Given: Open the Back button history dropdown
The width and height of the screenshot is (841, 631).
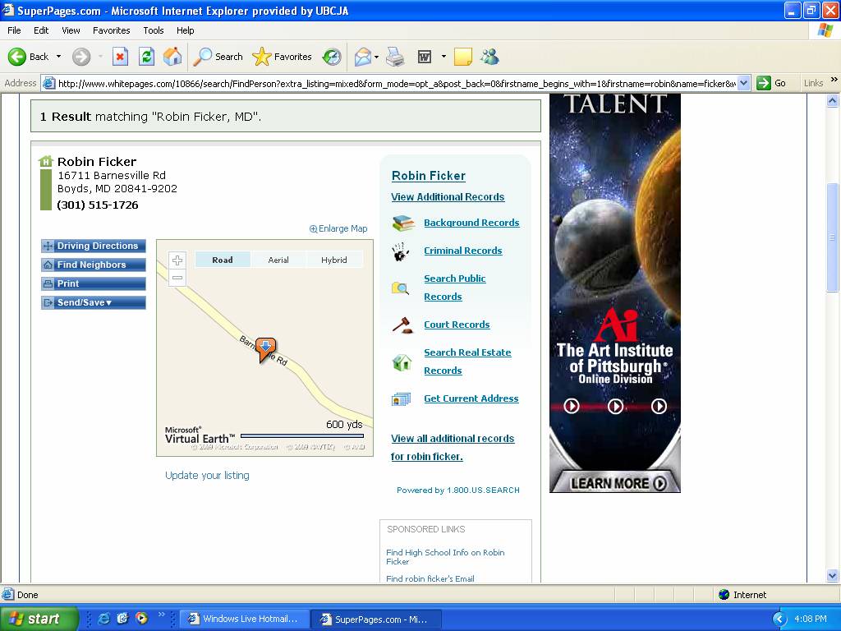Looking at the screenshot, I should (58, 57).
